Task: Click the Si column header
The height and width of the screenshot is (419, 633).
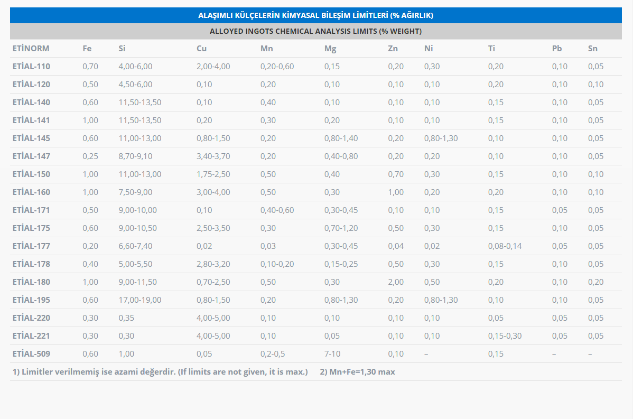Action: pyautogui.click(x=122, y=49)
